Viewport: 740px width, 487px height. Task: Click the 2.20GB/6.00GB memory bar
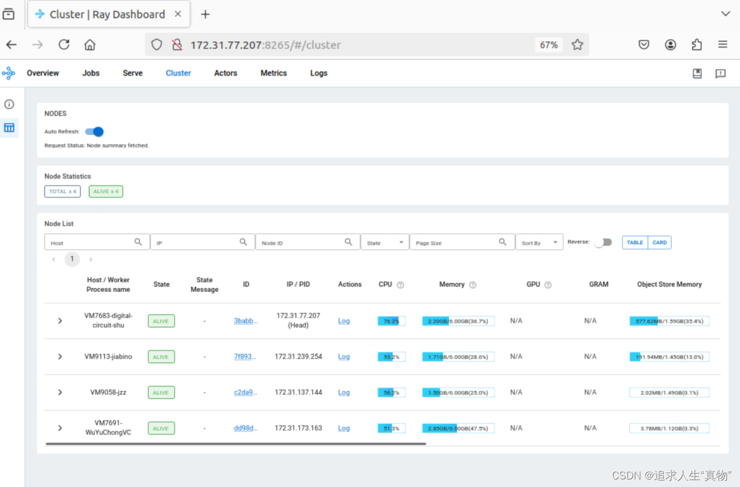458,321
